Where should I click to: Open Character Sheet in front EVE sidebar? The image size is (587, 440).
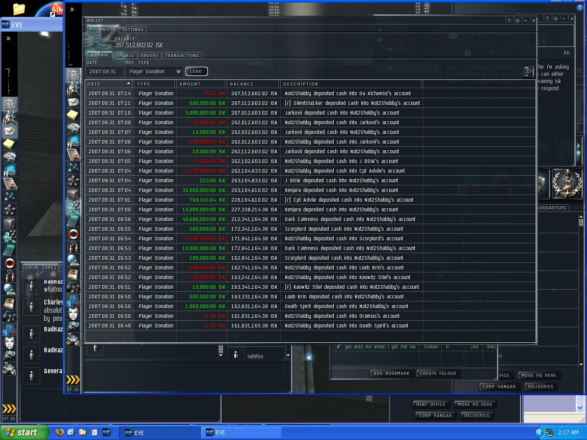[x=73, y=75]
